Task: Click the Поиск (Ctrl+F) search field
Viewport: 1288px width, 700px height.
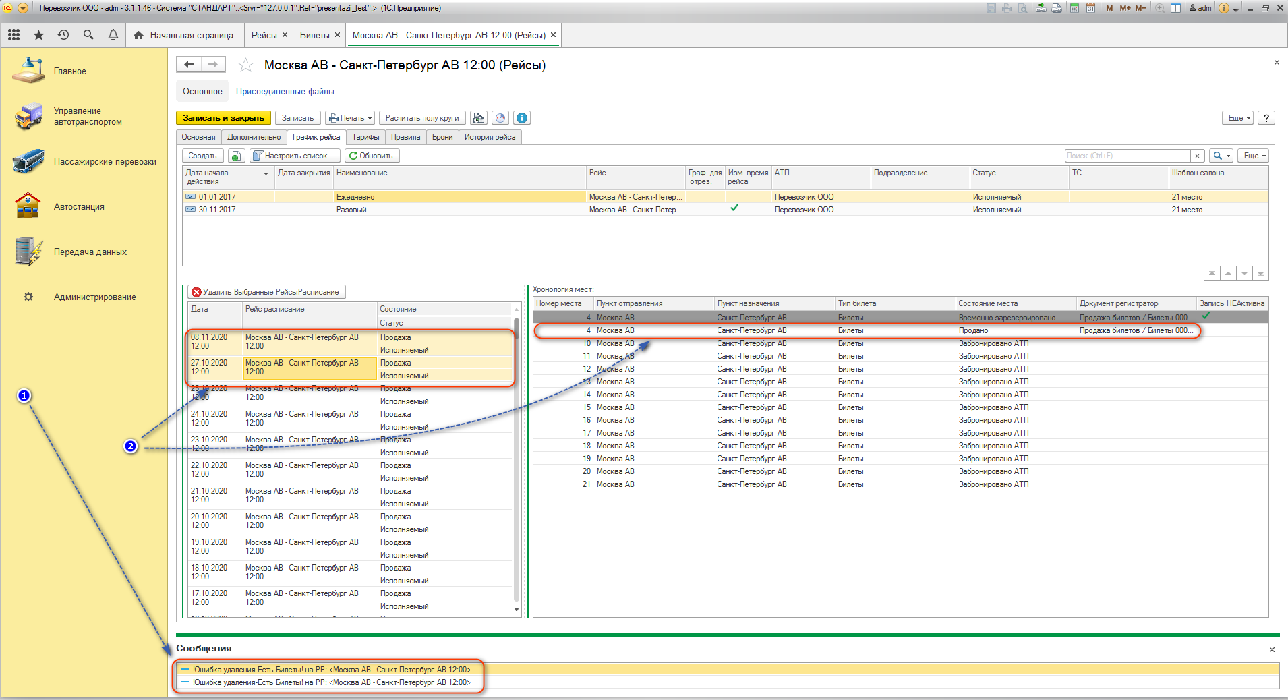Action: pos(1127,156)
